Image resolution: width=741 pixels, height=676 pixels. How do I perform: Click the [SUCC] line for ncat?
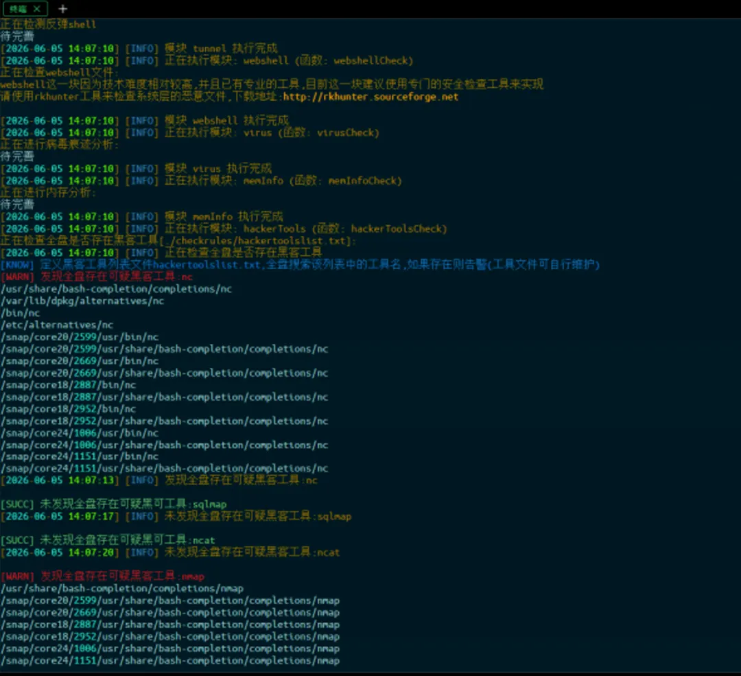(108, 540)
